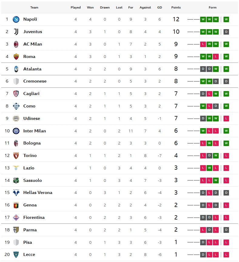Click the Played column header

coord(76,8)
